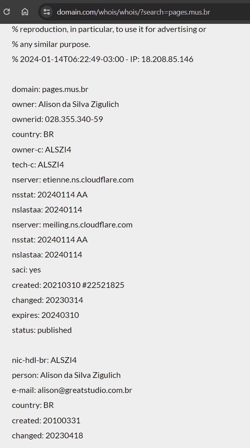Click the domain pages.mus.br line
The height and width of the screenshot is (448, 250).
(x=50, y=89)
